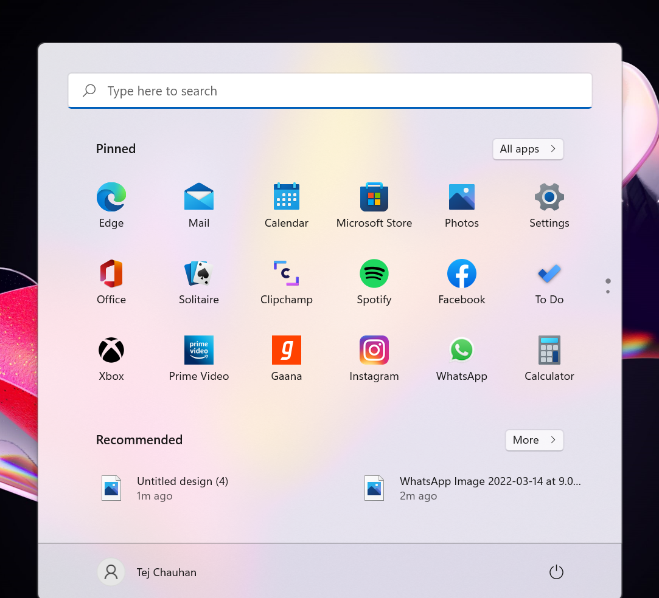
Task: Launch the Facebook app
Action: click(461, 281)
